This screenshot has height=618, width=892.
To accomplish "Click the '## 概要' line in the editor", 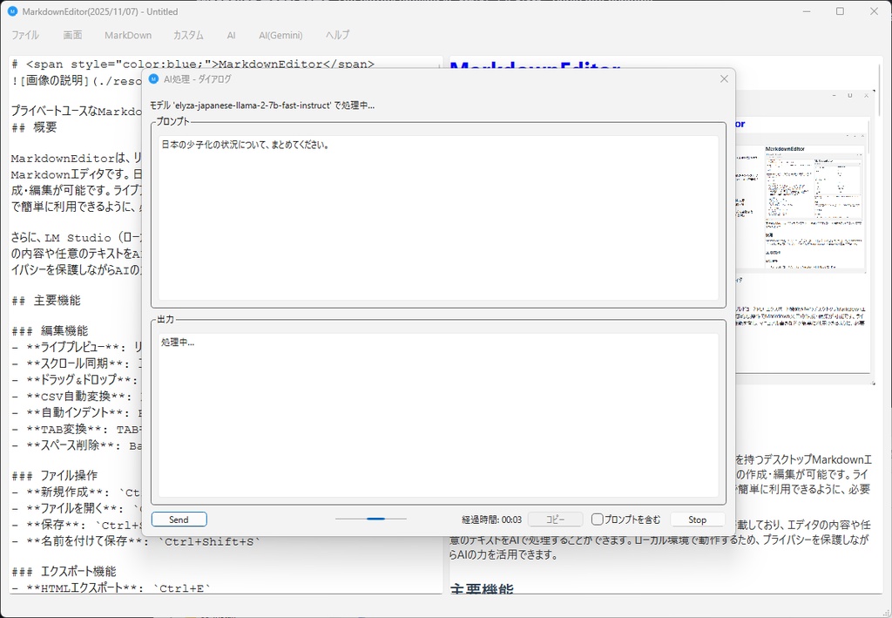I will coord(34,127).
